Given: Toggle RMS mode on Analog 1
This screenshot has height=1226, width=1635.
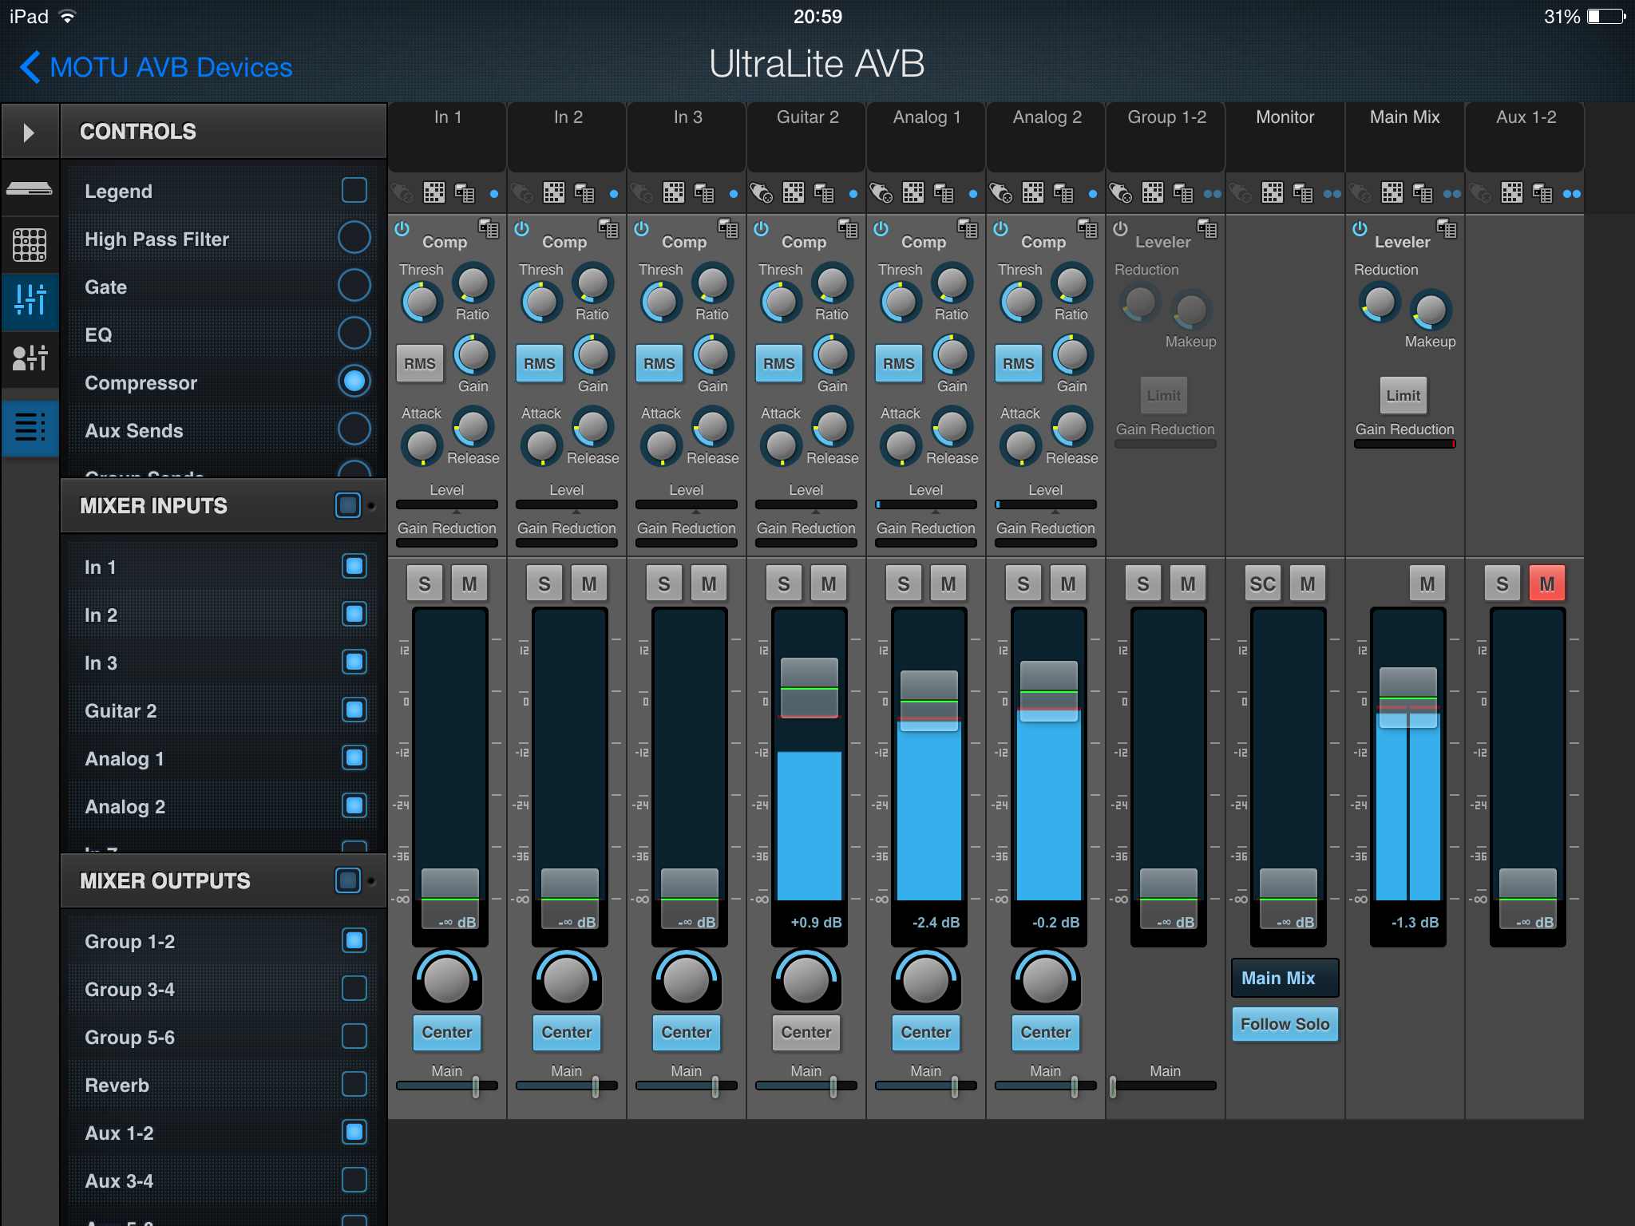Looking at the screenshot, I should [899, 364].
